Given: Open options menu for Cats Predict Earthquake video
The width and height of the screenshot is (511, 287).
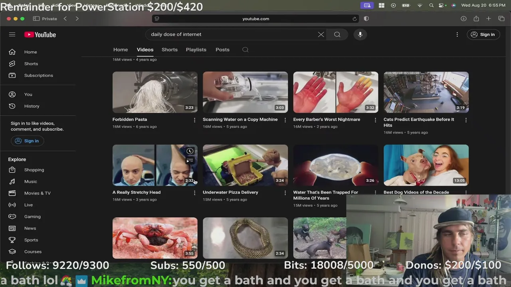Looking at the screenshot, I should pyautogui.click(x=466, y=120).
